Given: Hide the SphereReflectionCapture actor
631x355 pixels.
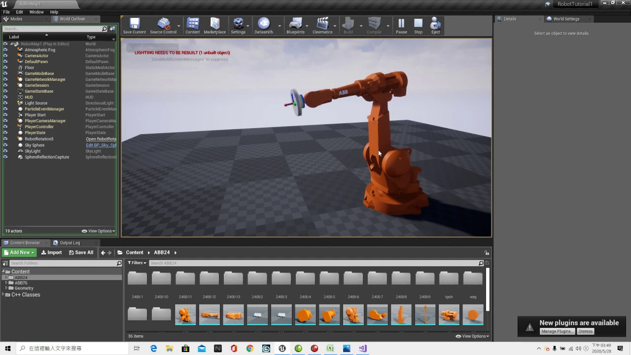Looking at the screenshot, I should point(5,157).
